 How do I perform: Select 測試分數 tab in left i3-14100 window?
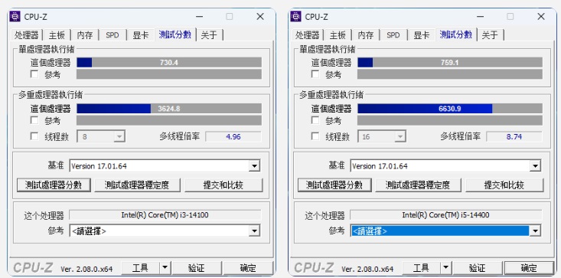tap(175, 34)
